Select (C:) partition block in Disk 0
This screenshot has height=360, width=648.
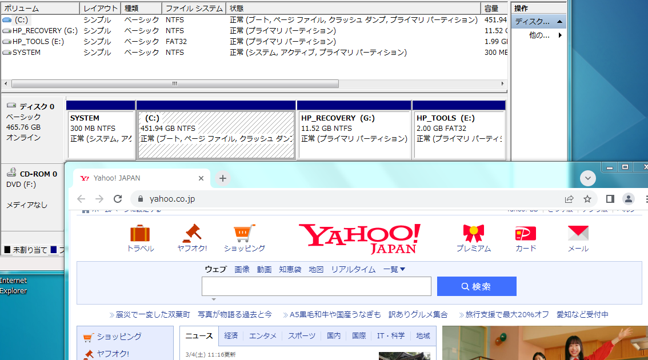[216, 135]
